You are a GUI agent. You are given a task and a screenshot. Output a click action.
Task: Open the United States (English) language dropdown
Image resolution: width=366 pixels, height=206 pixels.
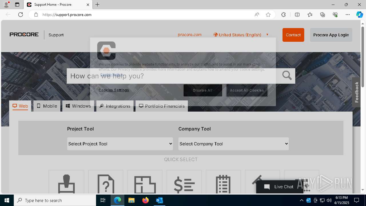pos(241,35)
